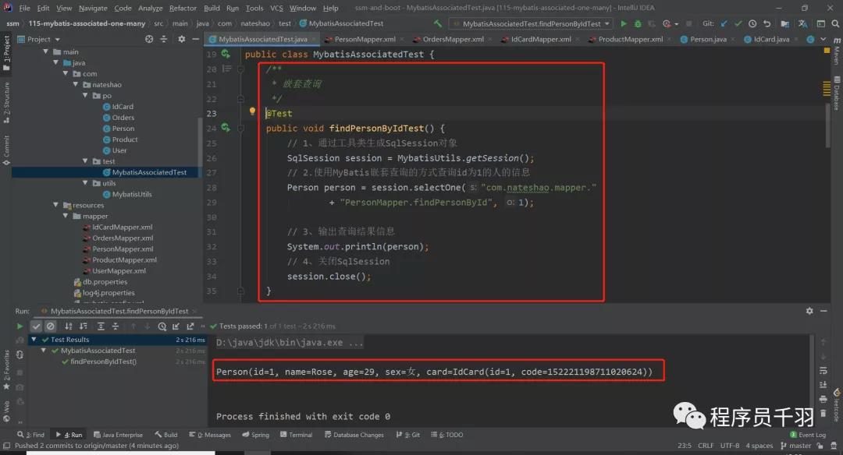Show hidden editor tabs dropdown
The image size is (843, 455).
[823, 39]
